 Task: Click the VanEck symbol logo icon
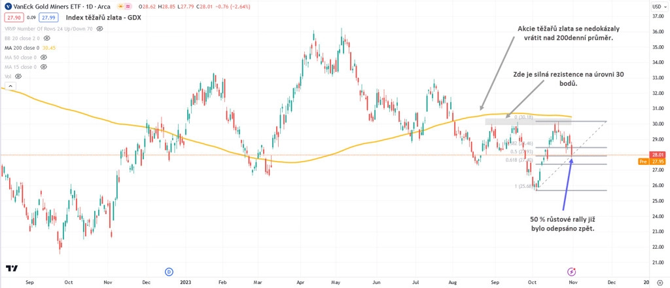8,7
